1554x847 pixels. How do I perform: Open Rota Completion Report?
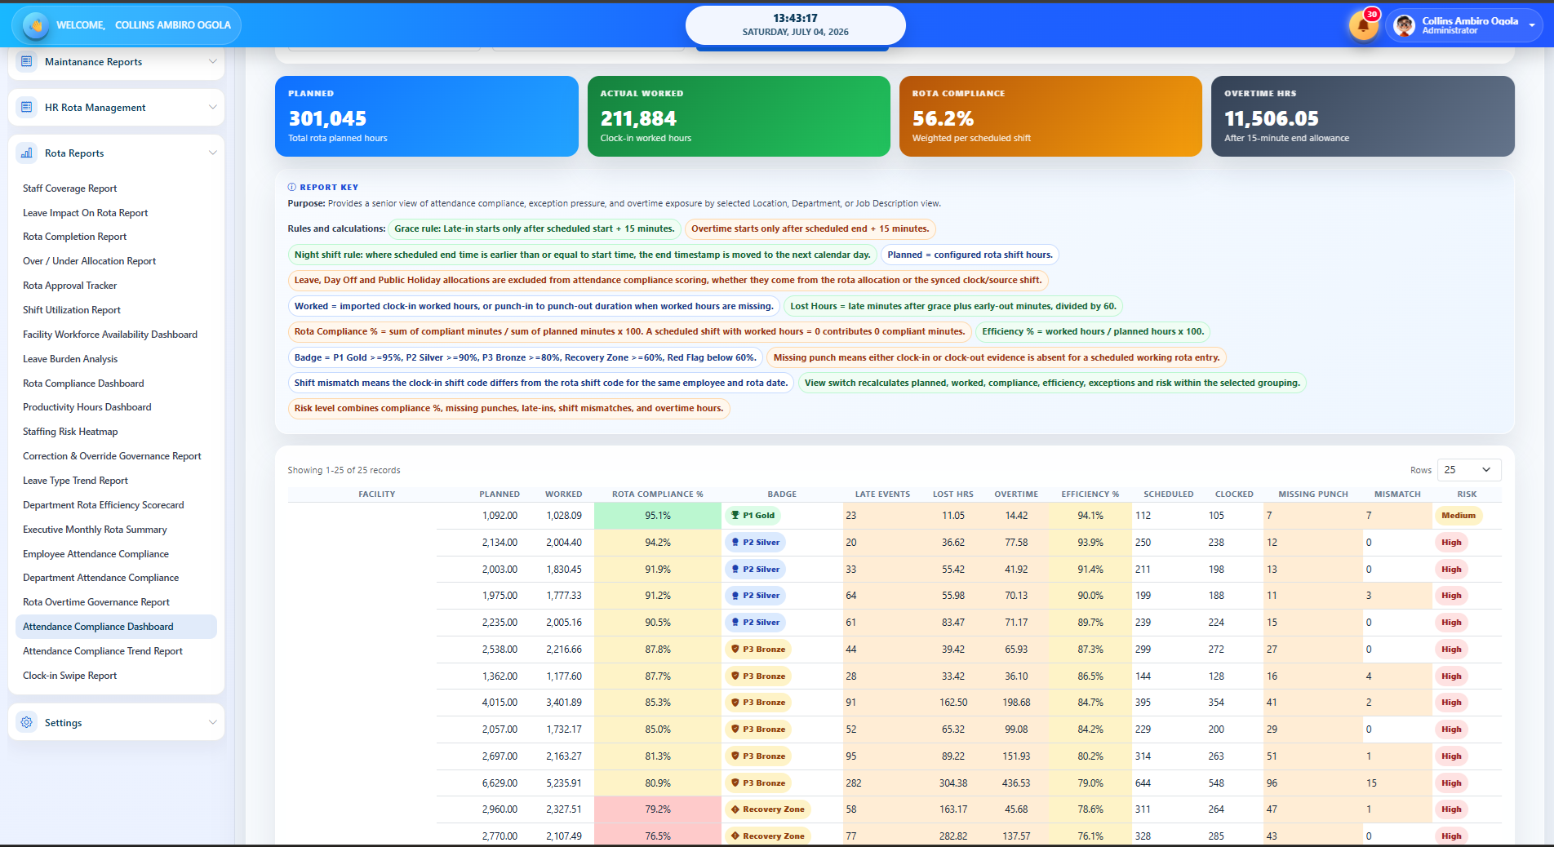(x=74, y=237)
